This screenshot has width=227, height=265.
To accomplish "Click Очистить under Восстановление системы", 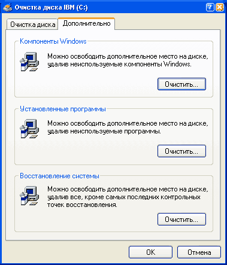I will click(x=181, y=220).
